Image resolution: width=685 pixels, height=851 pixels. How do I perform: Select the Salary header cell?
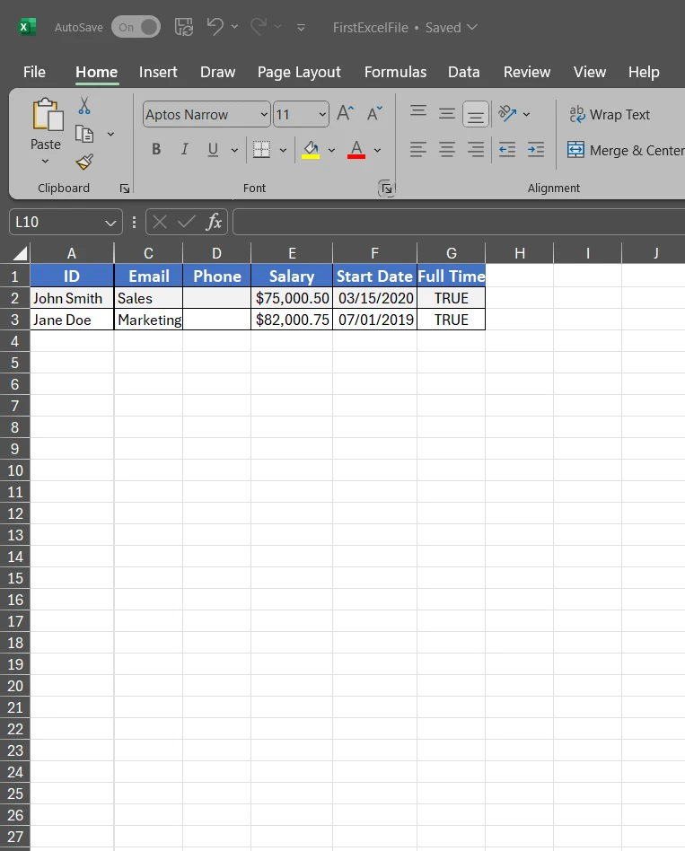pos(292,276)
